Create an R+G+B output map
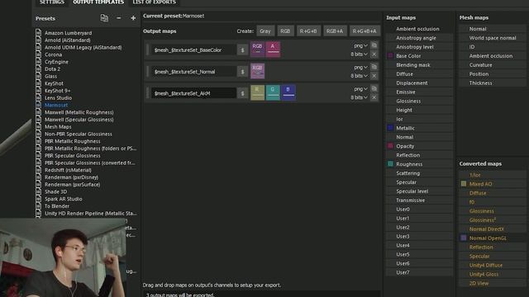Viewport: 529px width, 297px height. 308,31
